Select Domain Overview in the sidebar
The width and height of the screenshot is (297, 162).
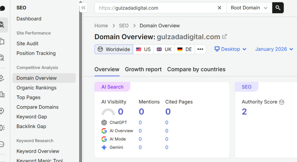click(44, 78)
